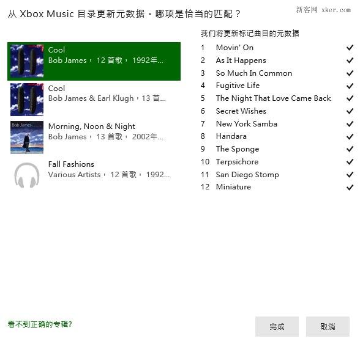Toggle the checkmark next to As It Happens
This screenshot has height=344, width=360.
350,60
